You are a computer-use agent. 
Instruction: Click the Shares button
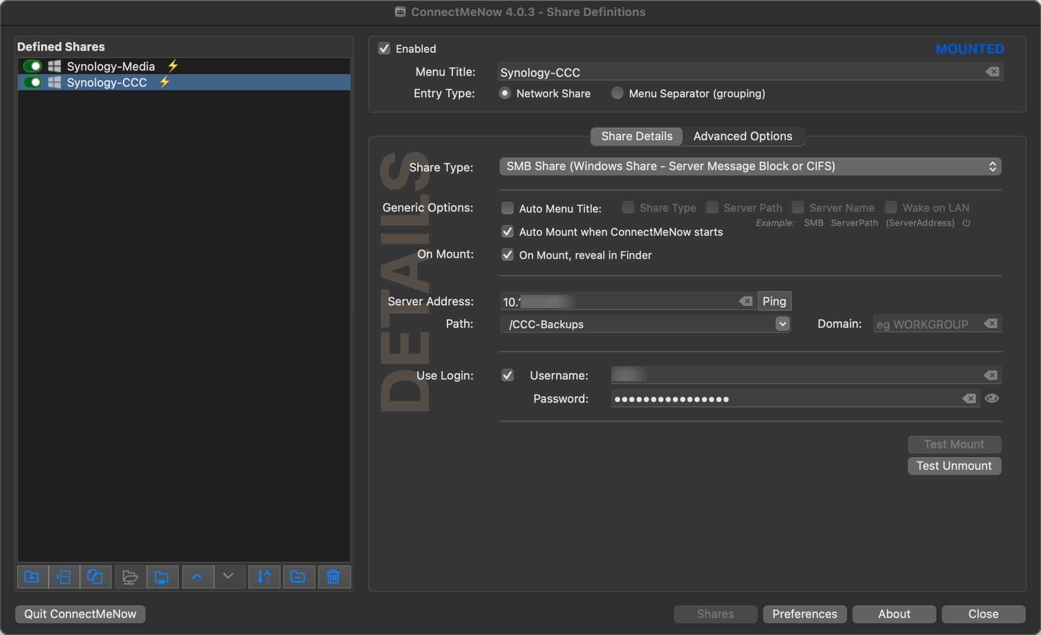click(715, 614)
